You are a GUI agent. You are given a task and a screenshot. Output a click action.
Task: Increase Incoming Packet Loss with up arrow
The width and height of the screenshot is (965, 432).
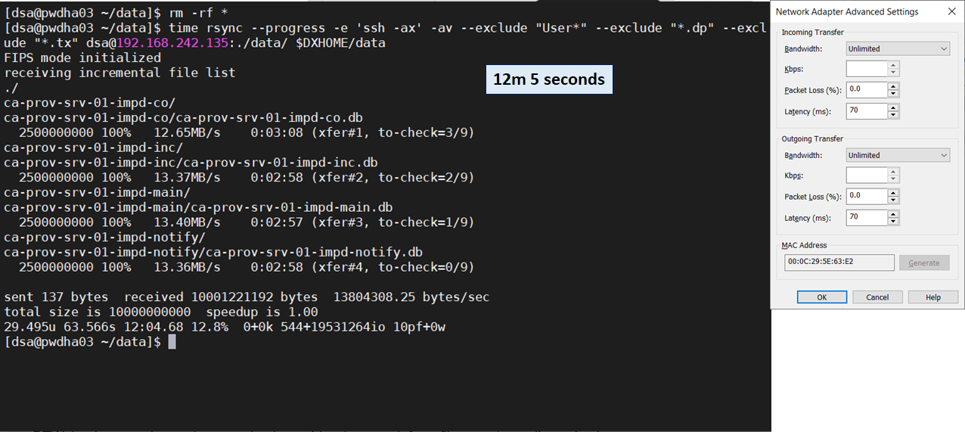pyautogui.click(x=893, y=86)
